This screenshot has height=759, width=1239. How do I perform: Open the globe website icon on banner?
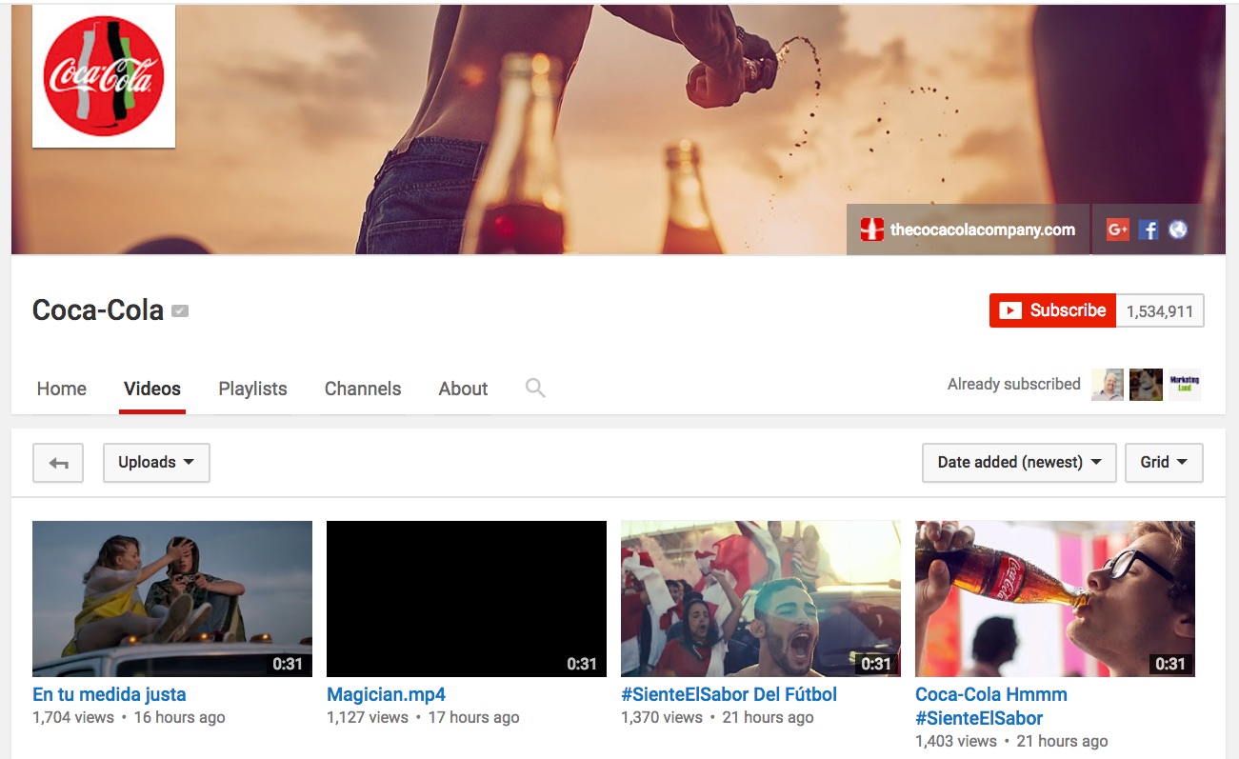(1178, 230)
